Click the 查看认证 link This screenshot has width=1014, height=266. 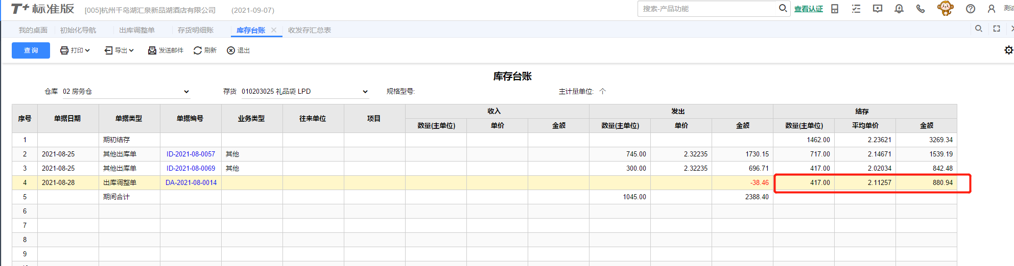tap(809, 9)
